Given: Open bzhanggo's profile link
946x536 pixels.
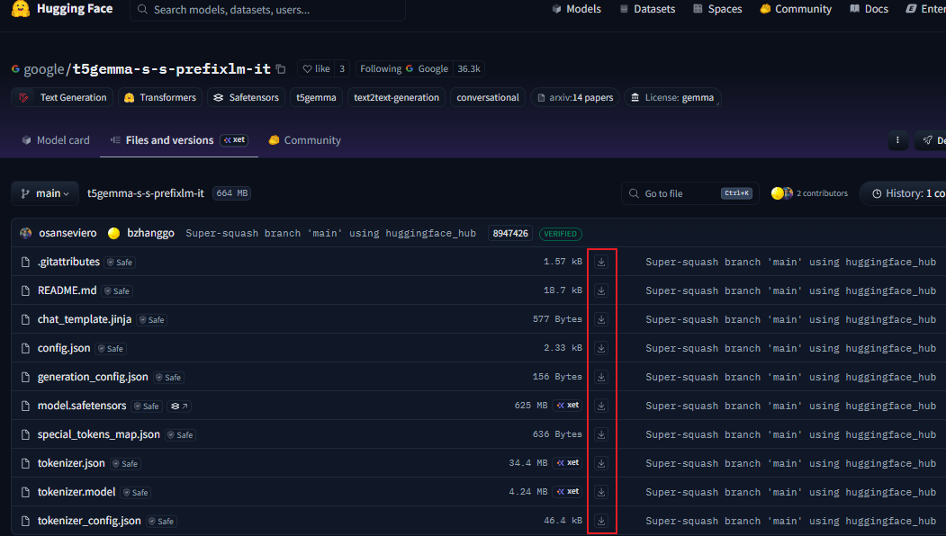Looking at the screenshot, I should click(150, 233).
